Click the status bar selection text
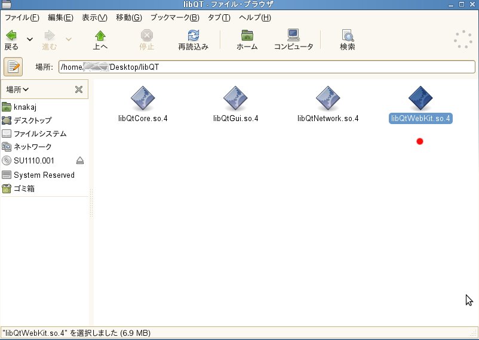479x340 pixels. pos(76,333)
